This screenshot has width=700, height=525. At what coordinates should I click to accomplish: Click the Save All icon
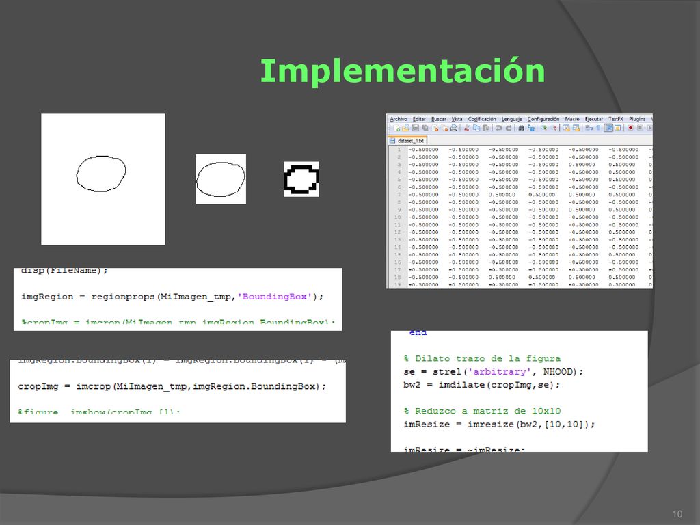point(425,128)
